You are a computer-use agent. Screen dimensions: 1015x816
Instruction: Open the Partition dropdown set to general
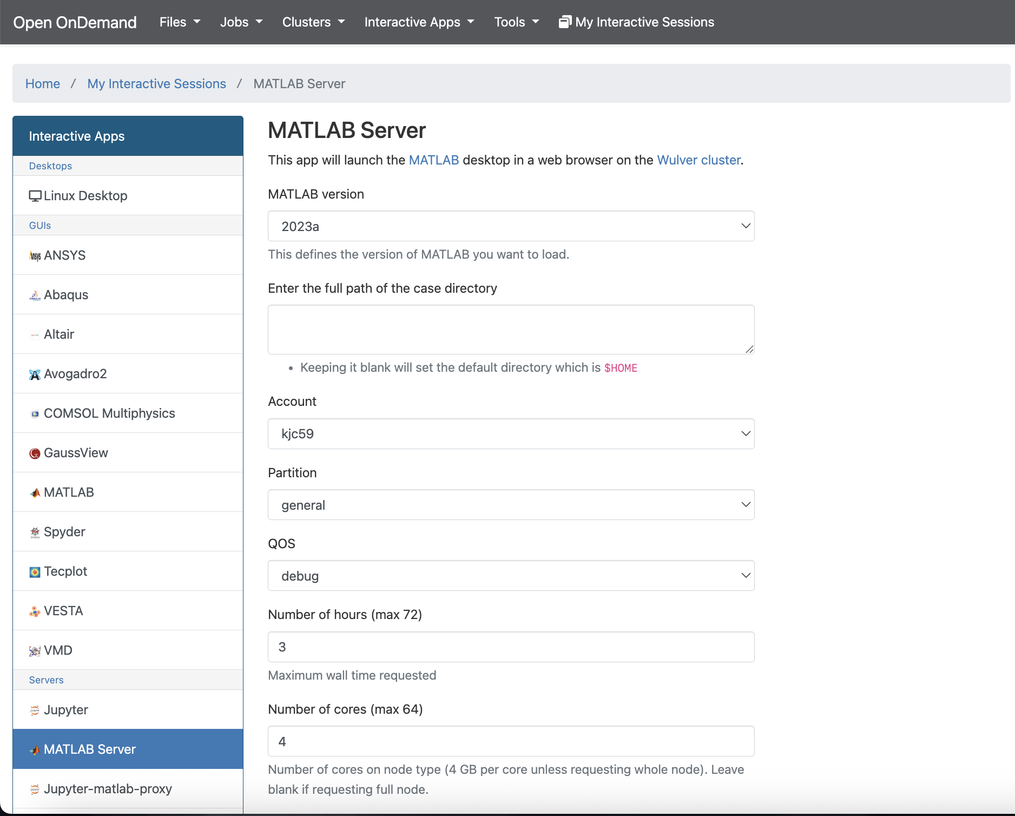pos(511,505)
